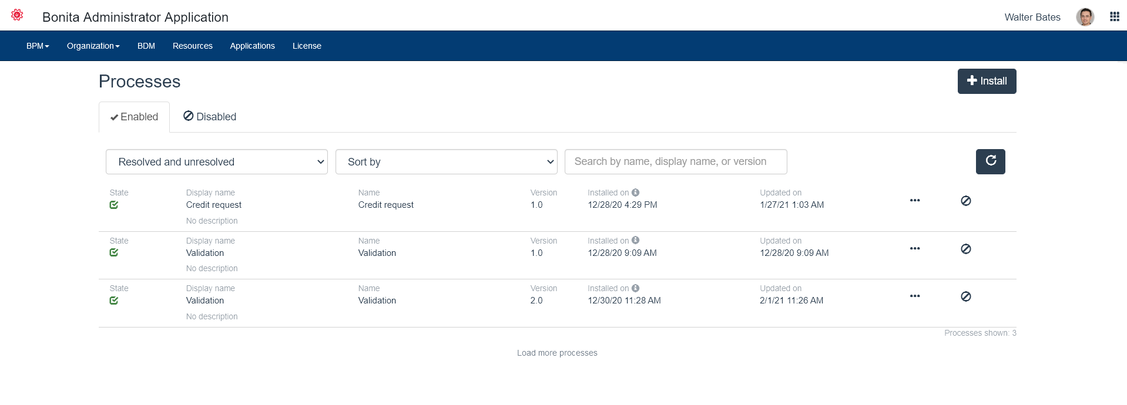1127x405 pixels.
Task: Disable the Validation 2.0 process
Action: pyautogui.click(x=965, y=296)
